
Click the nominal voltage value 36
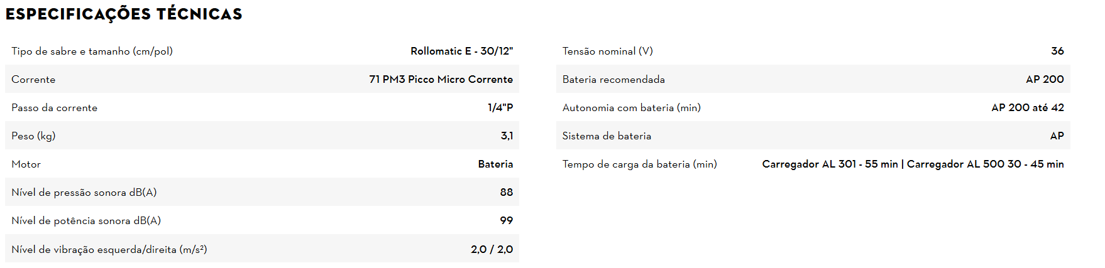1057,51
